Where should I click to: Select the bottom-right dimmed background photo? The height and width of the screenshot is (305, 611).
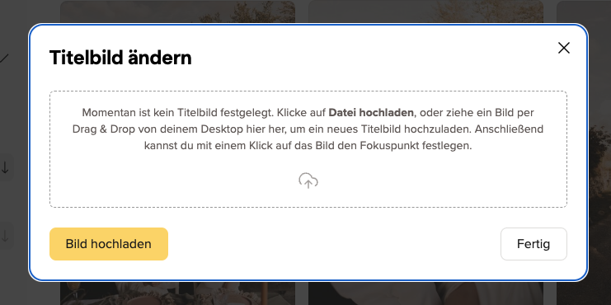[x=426, y=293]
